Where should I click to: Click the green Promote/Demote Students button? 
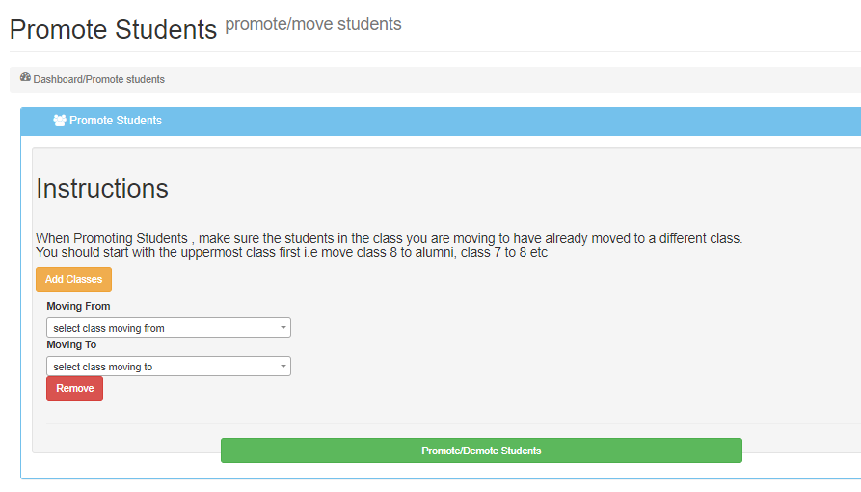coord(481,451)
